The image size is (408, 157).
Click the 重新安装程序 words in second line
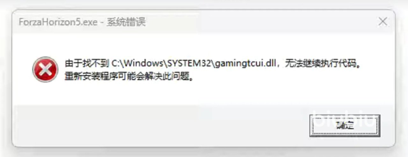pyautogui.click(x=91, y=77)
